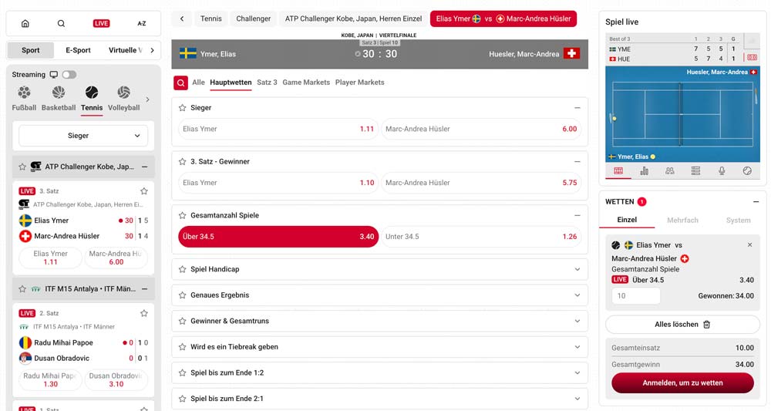Open the Sieger market dropdown in sidebar
Viewport: 771px width, 411px height.
pos(83,136)
